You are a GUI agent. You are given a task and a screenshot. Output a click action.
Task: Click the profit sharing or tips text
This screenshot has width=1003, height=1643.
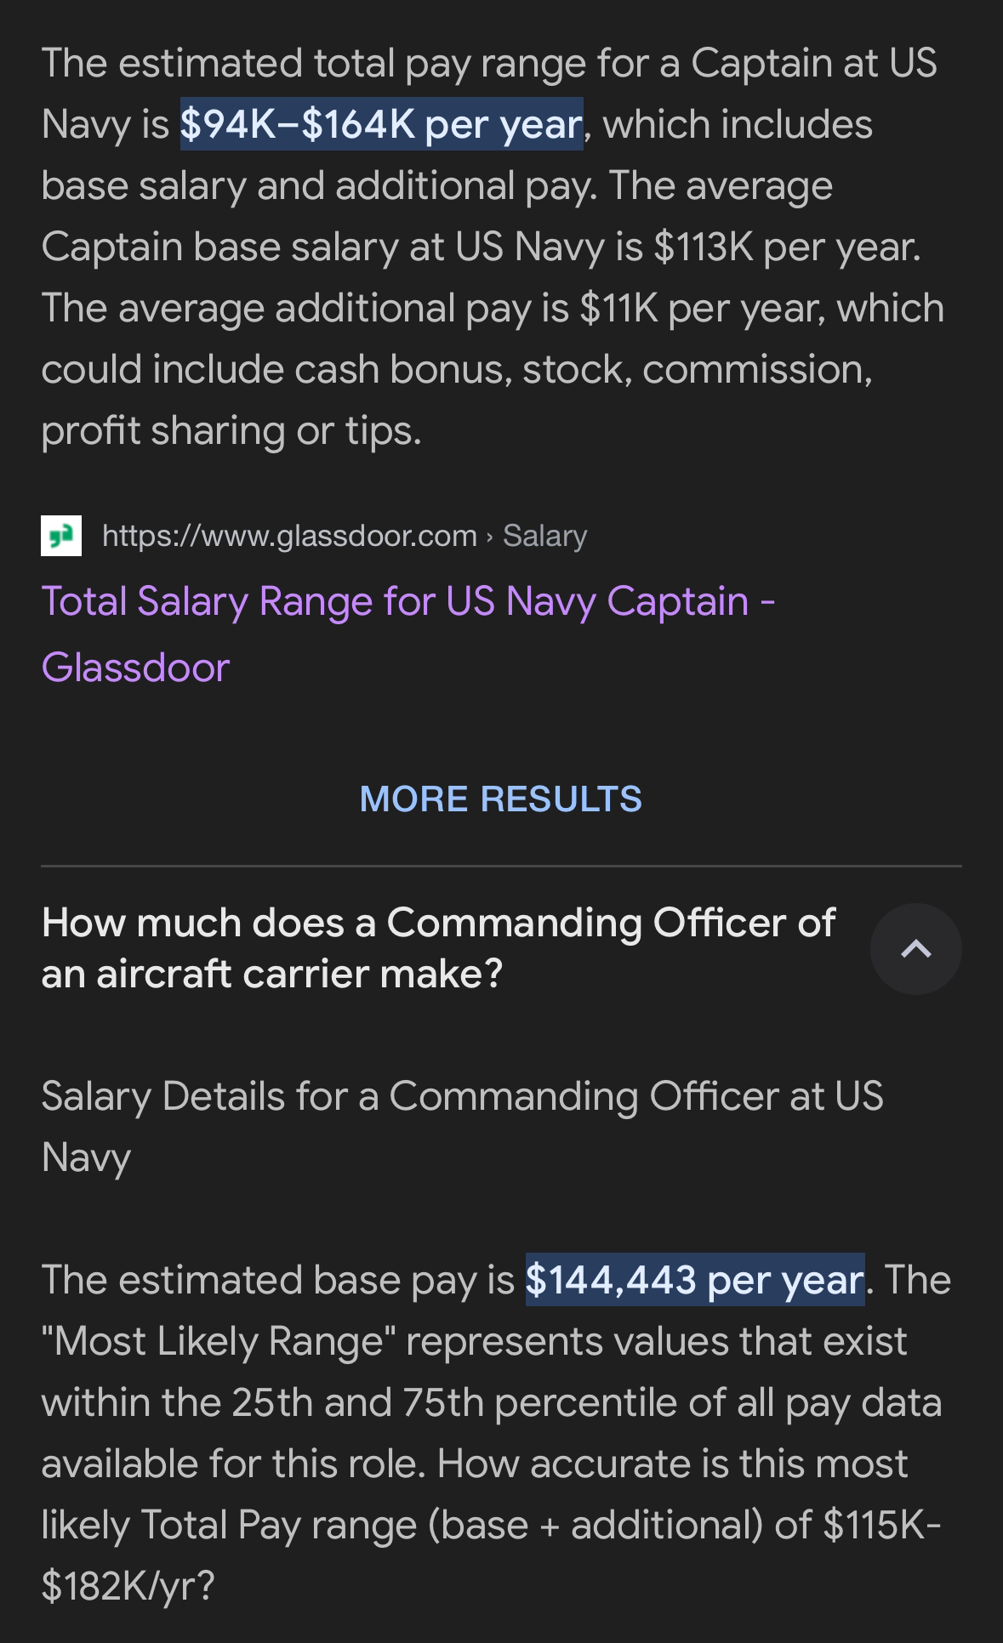pos(231,430)
